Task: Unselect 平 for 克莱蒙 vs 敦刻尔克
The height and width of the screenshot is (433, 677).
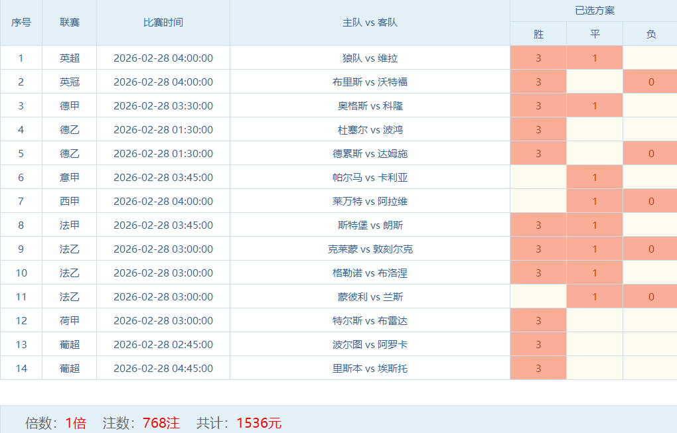Action: [x=595, y=249]
